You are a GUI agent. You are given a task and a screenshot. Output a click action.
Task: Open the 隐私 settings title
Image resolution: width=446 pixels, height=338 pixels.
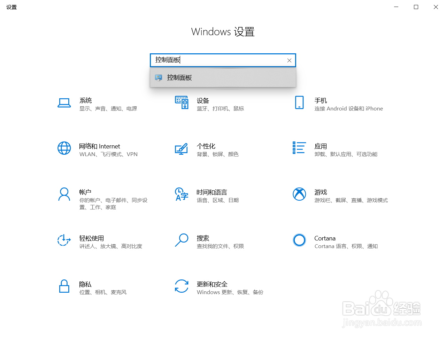(85, 284)
